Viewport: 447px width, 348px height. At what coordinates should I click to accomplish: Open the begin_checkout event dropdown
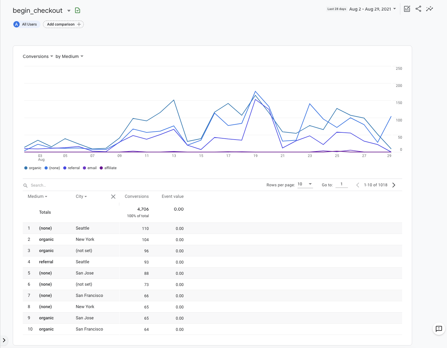click(69, 11)
